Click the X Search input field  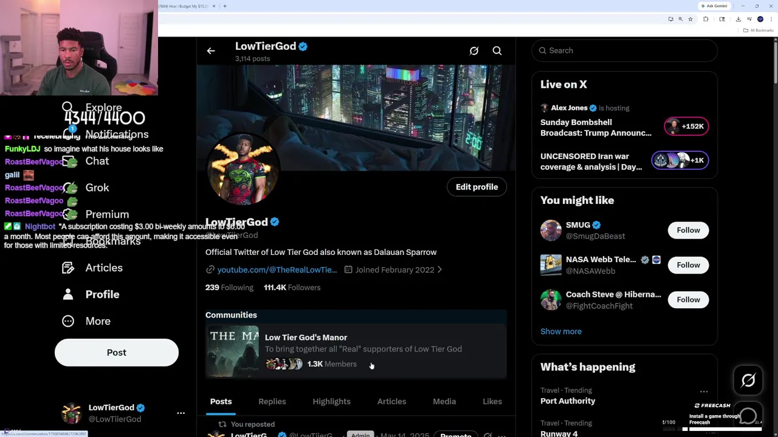pos(624,50)
